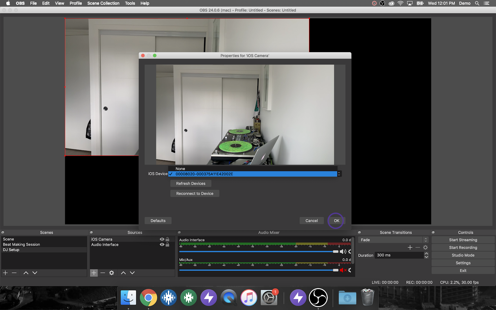Enable Studio Mode
The height and width of the screenshot is (310, 496).
463,255
